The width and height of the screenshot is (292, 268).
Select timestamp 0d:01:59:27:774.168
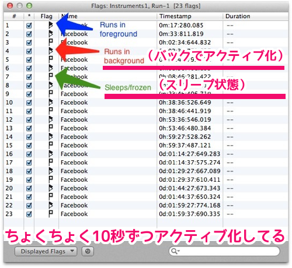(x=189, y=205)
